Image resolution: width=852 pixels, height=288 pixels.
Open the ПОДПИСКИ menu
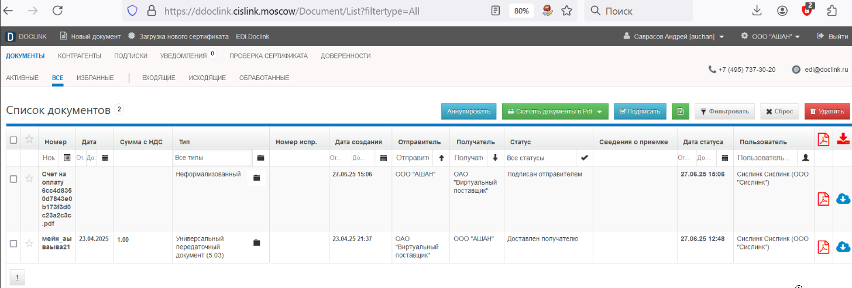point(130,56)
